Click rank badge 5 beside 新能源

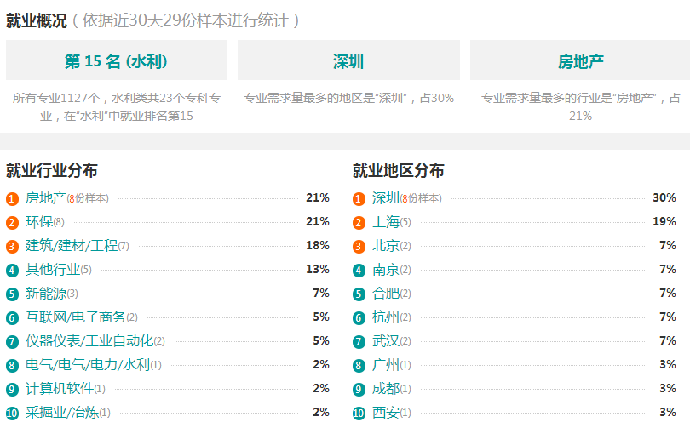12,294
